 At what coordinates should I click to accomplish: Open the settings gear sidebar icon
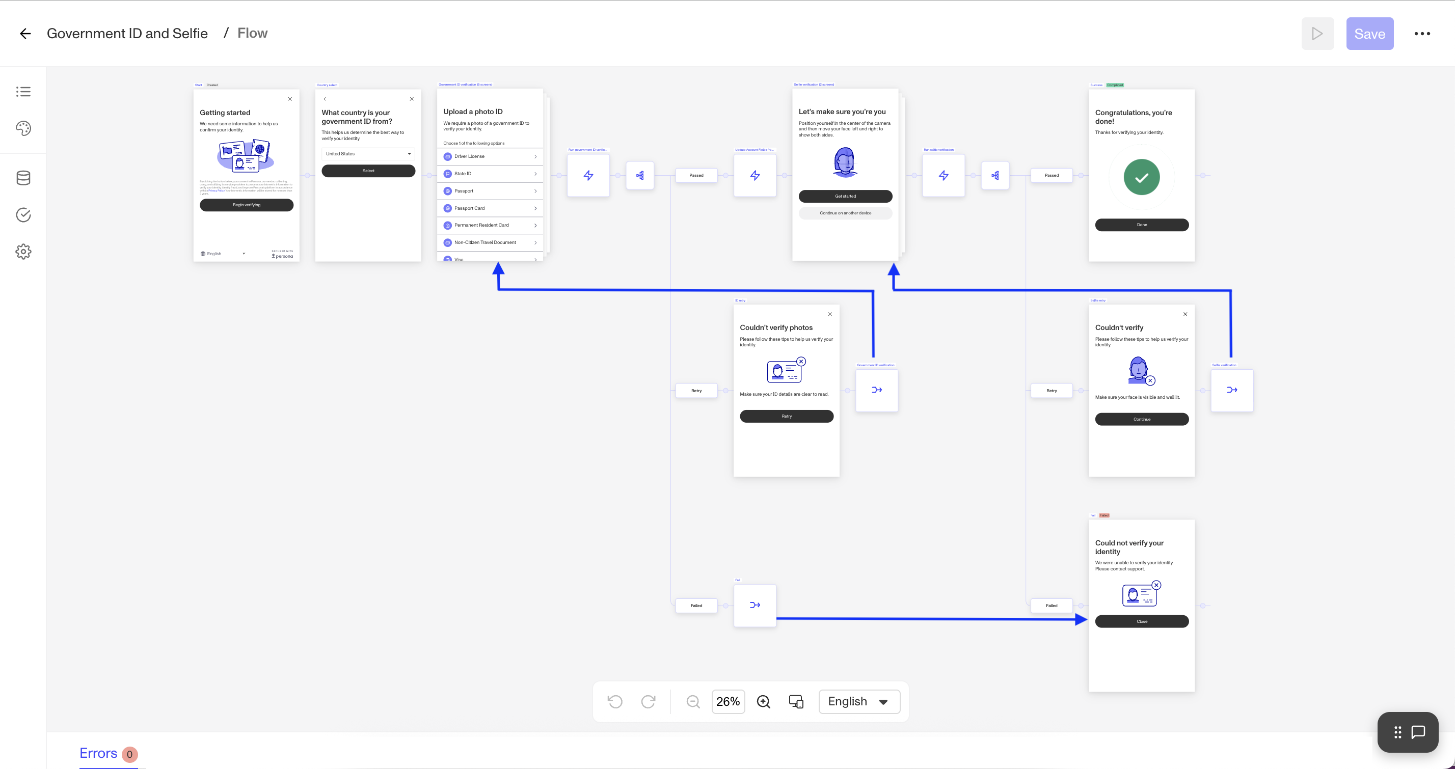tap(23, 251)
